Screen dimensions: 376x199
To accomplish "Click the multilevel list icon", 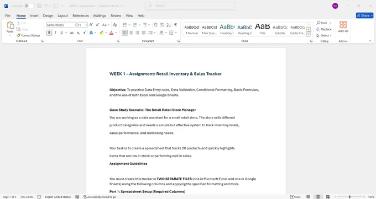I will tap(145, 25).
